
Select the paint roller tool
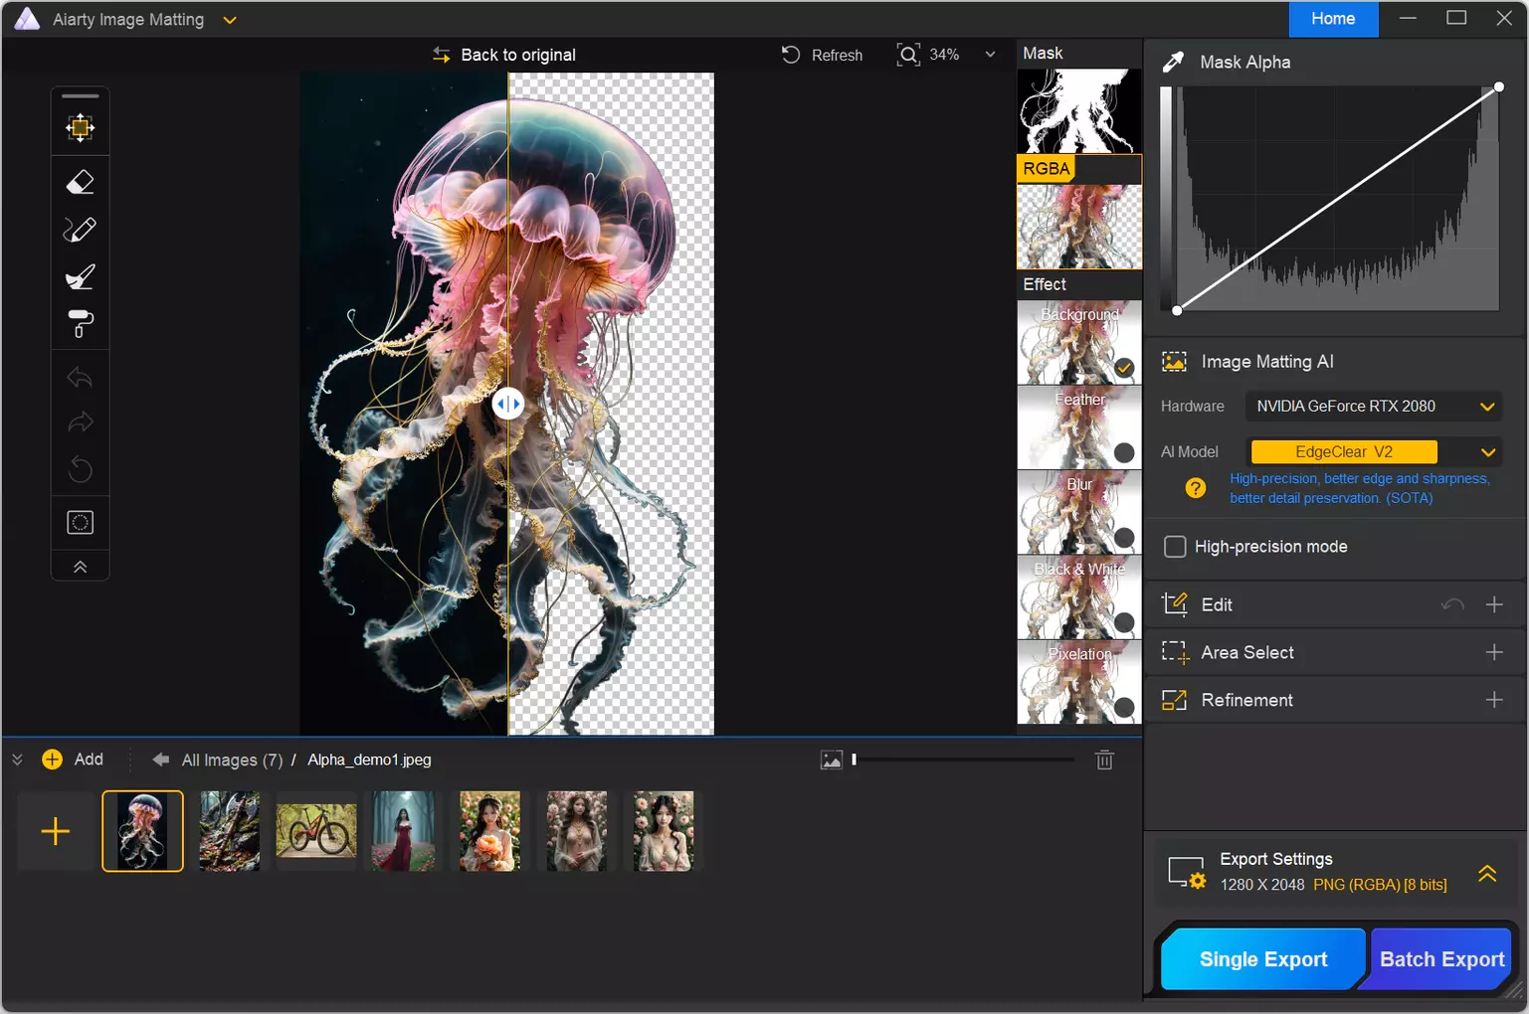[80, 324]
